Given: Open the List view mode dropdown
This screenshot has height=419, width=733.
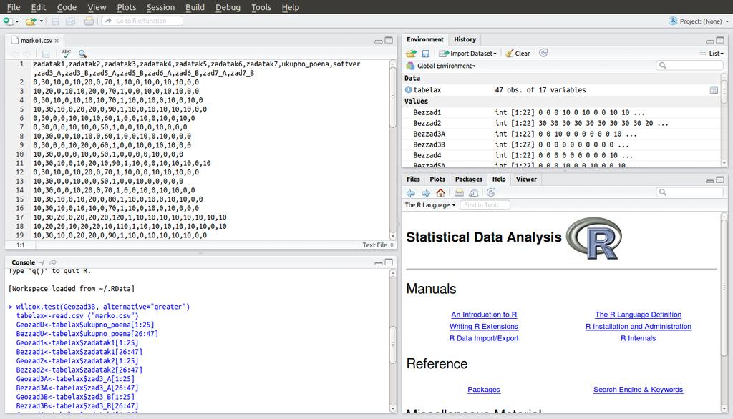Looking at the screenshot, I should (x=712, y=53).
